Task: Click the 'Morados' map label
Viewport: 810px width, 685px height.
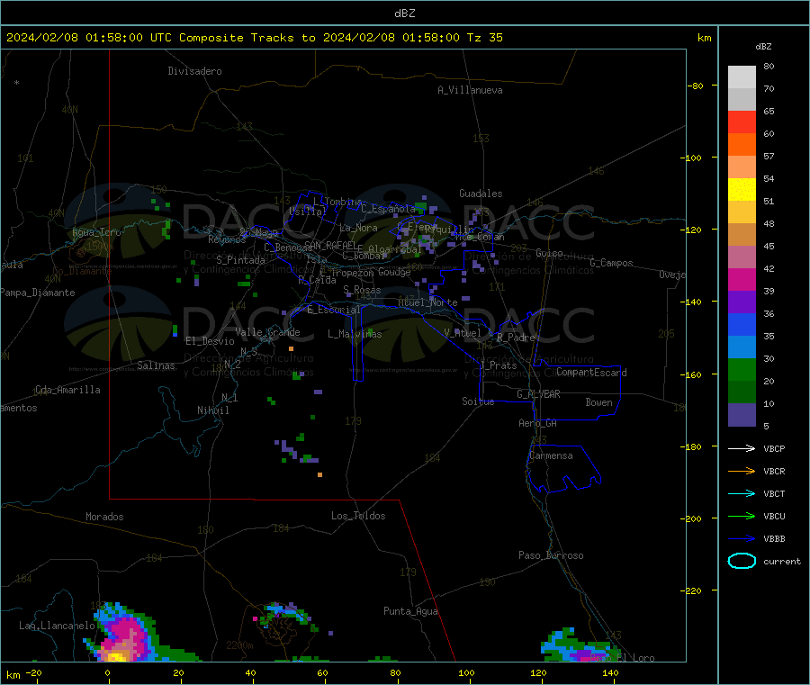Action: coord(104,517)
